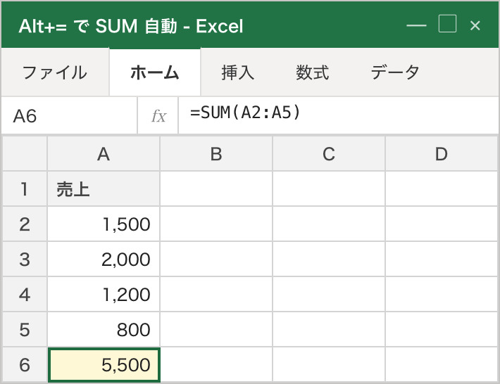This screenshot has height=384, width=500.
Task: Select row 5 header
Action: pyautogui.click(x=25, y=329)
